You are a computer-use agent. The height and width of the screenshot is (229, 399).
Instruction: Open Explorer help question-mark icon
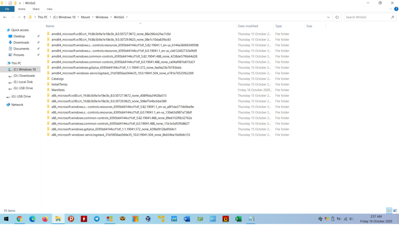[396, 9]
